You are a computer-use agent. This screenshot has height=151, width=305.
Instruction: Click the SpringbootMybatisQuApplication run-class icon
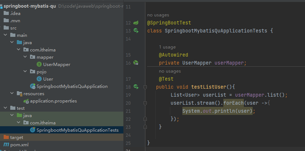coord(33,86)
